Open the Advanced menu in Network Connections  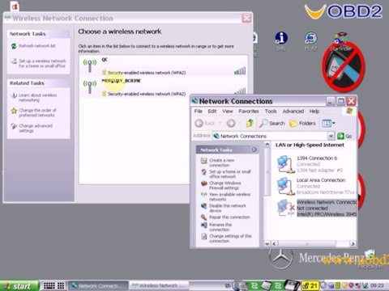coord(293,111)
